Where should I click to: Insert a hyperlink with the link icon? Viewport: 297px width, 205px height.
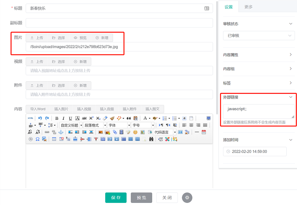[47, 132]
